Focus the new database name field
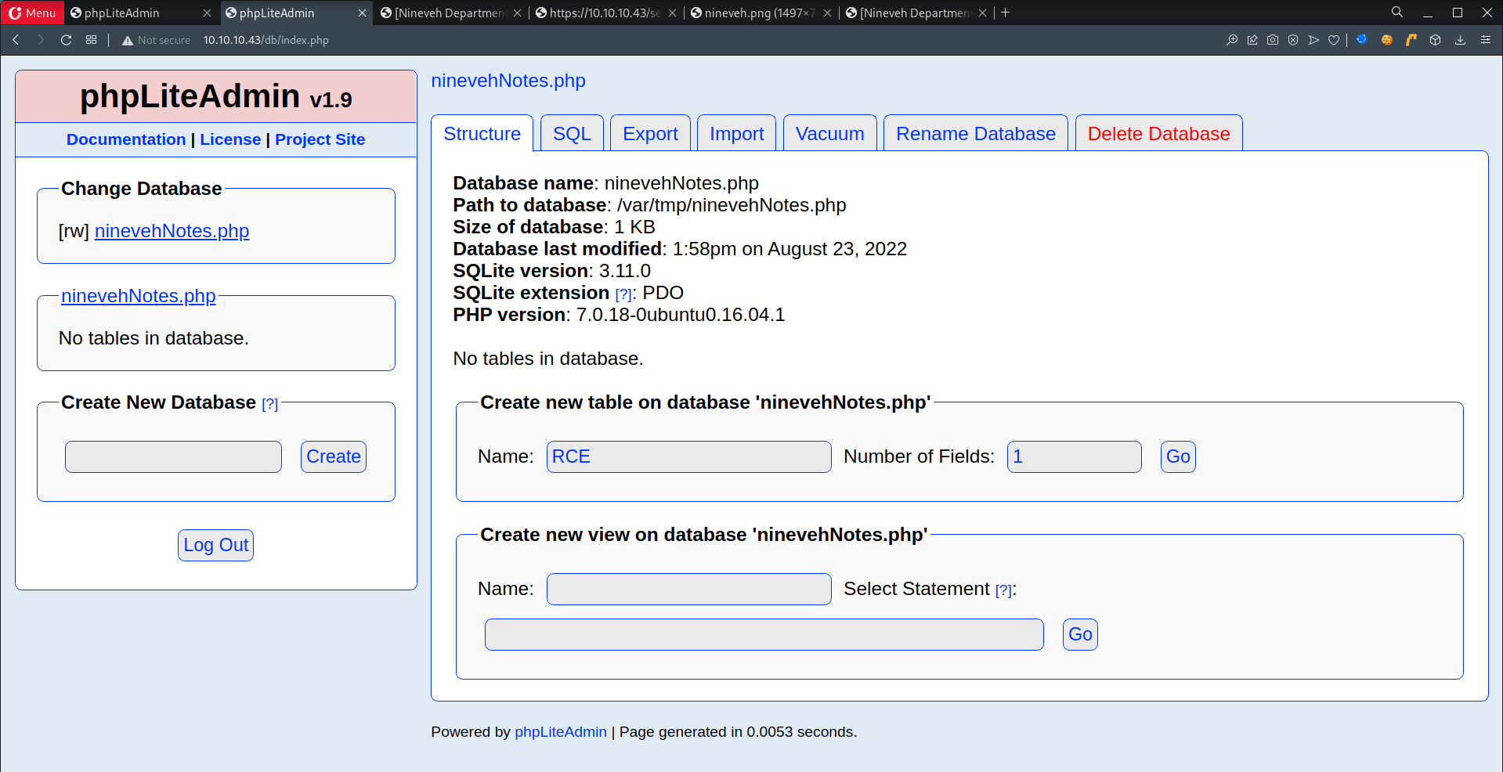This screenshot has width=1503, height=772. 173,456
